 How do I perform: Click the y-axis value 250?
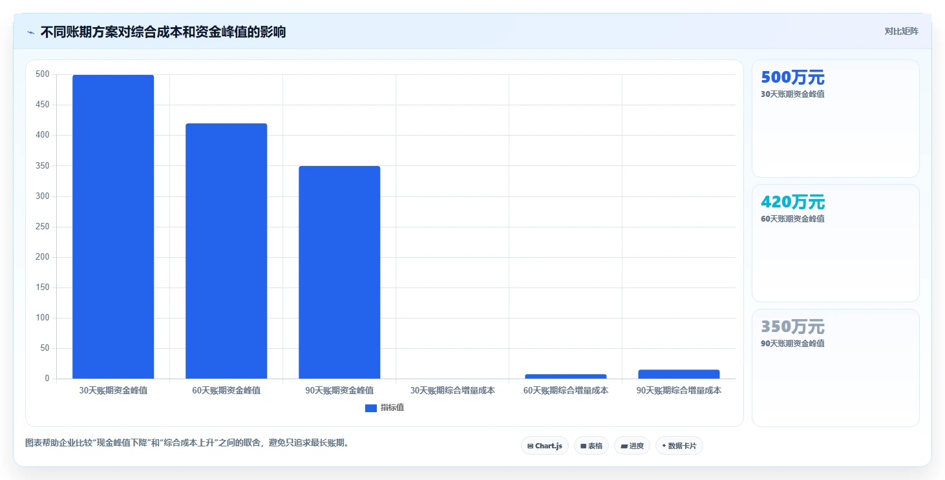[x=43, y=227]
